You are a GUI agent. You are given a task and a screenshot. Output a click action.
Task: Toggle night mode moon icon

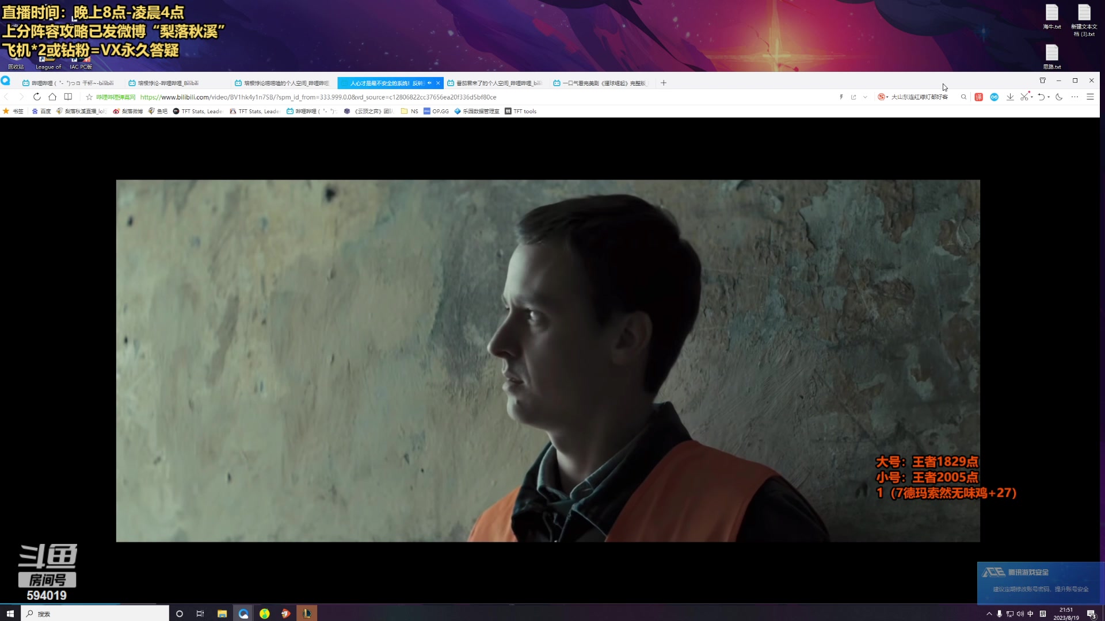[1059, 97]
